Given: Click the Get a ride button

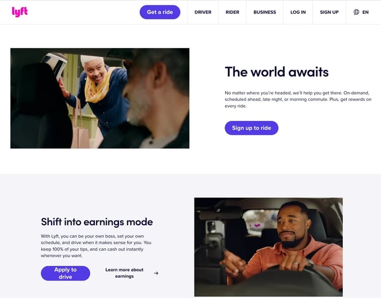Looking at the screenshot, I should tap(160, 12).
